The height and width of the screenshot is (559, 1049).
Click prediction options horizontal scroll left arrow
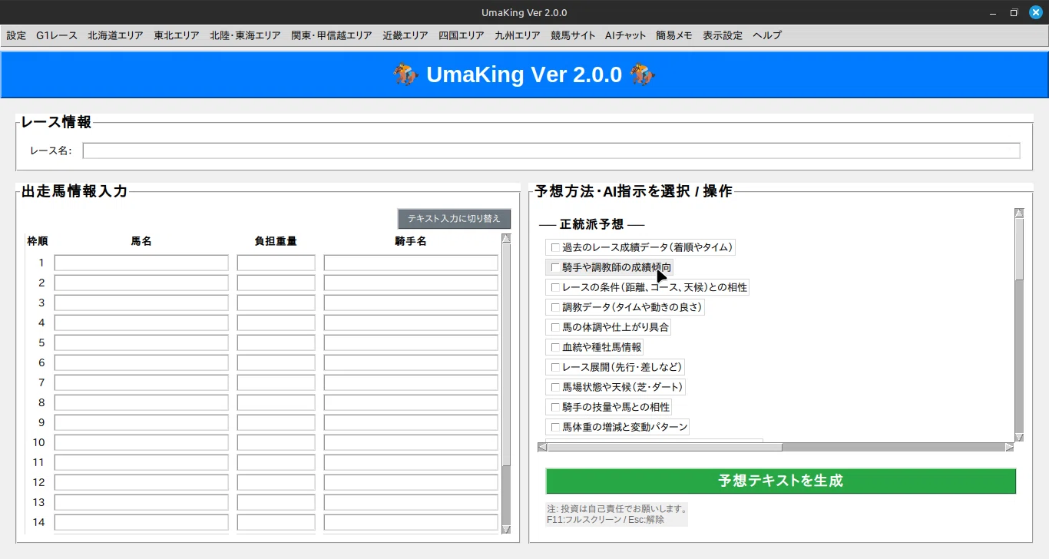[542, 447]
